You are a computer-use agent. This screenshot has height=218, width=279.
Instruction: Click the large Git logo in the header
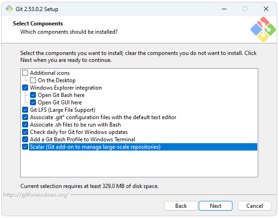(x=263, y=29)
